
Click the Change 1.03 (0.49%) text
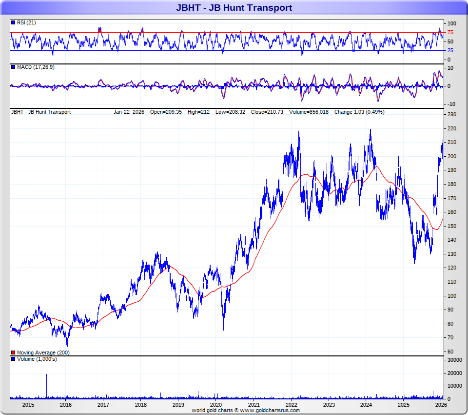pos(359,112)
